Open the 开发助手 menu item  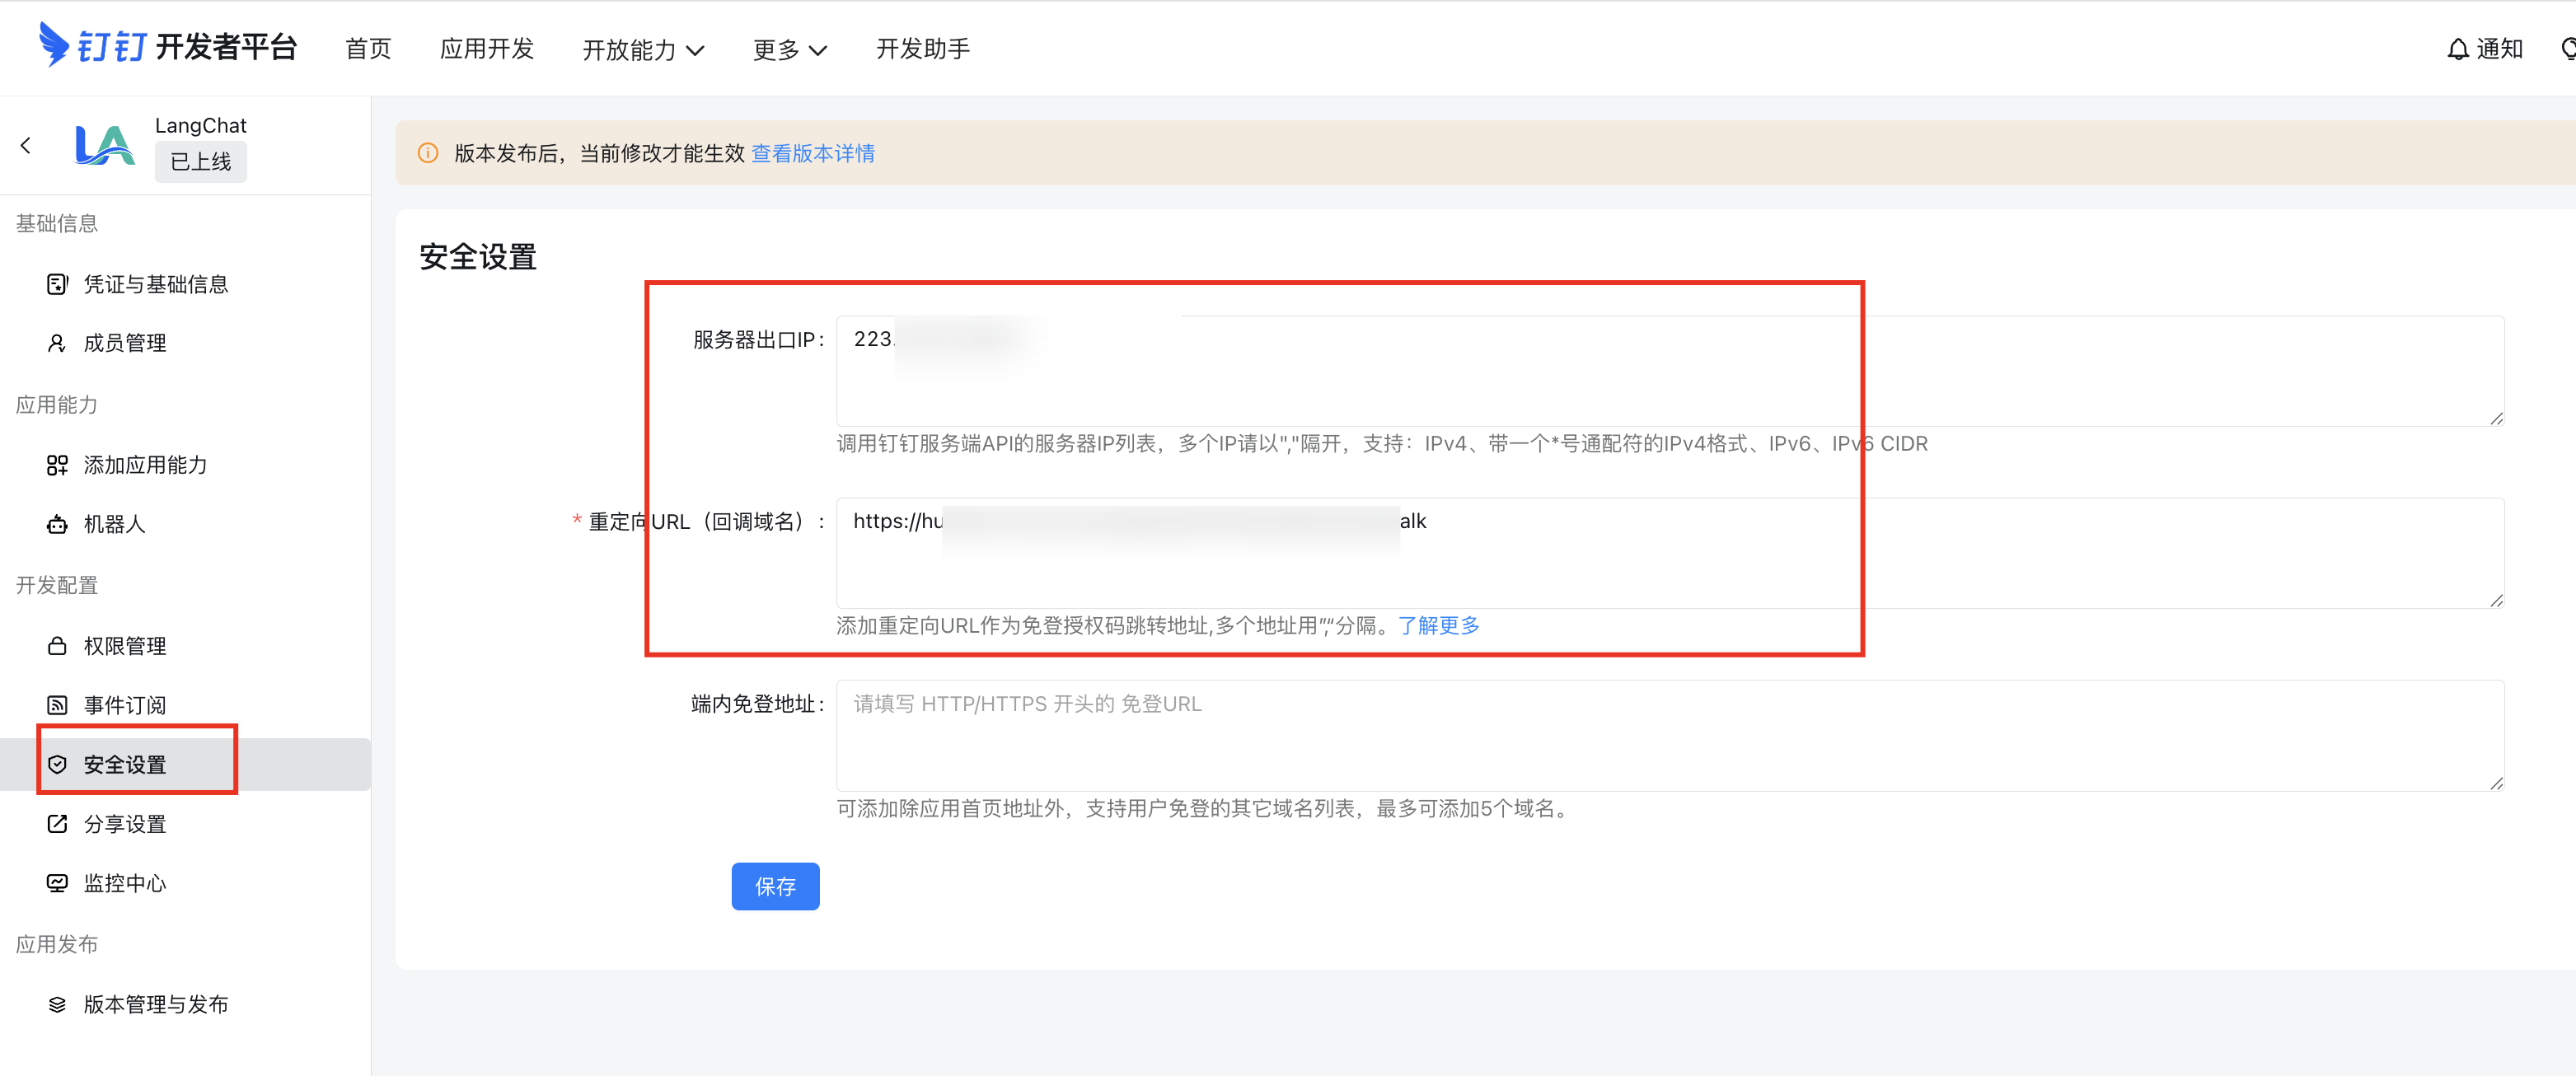point(922,49)
